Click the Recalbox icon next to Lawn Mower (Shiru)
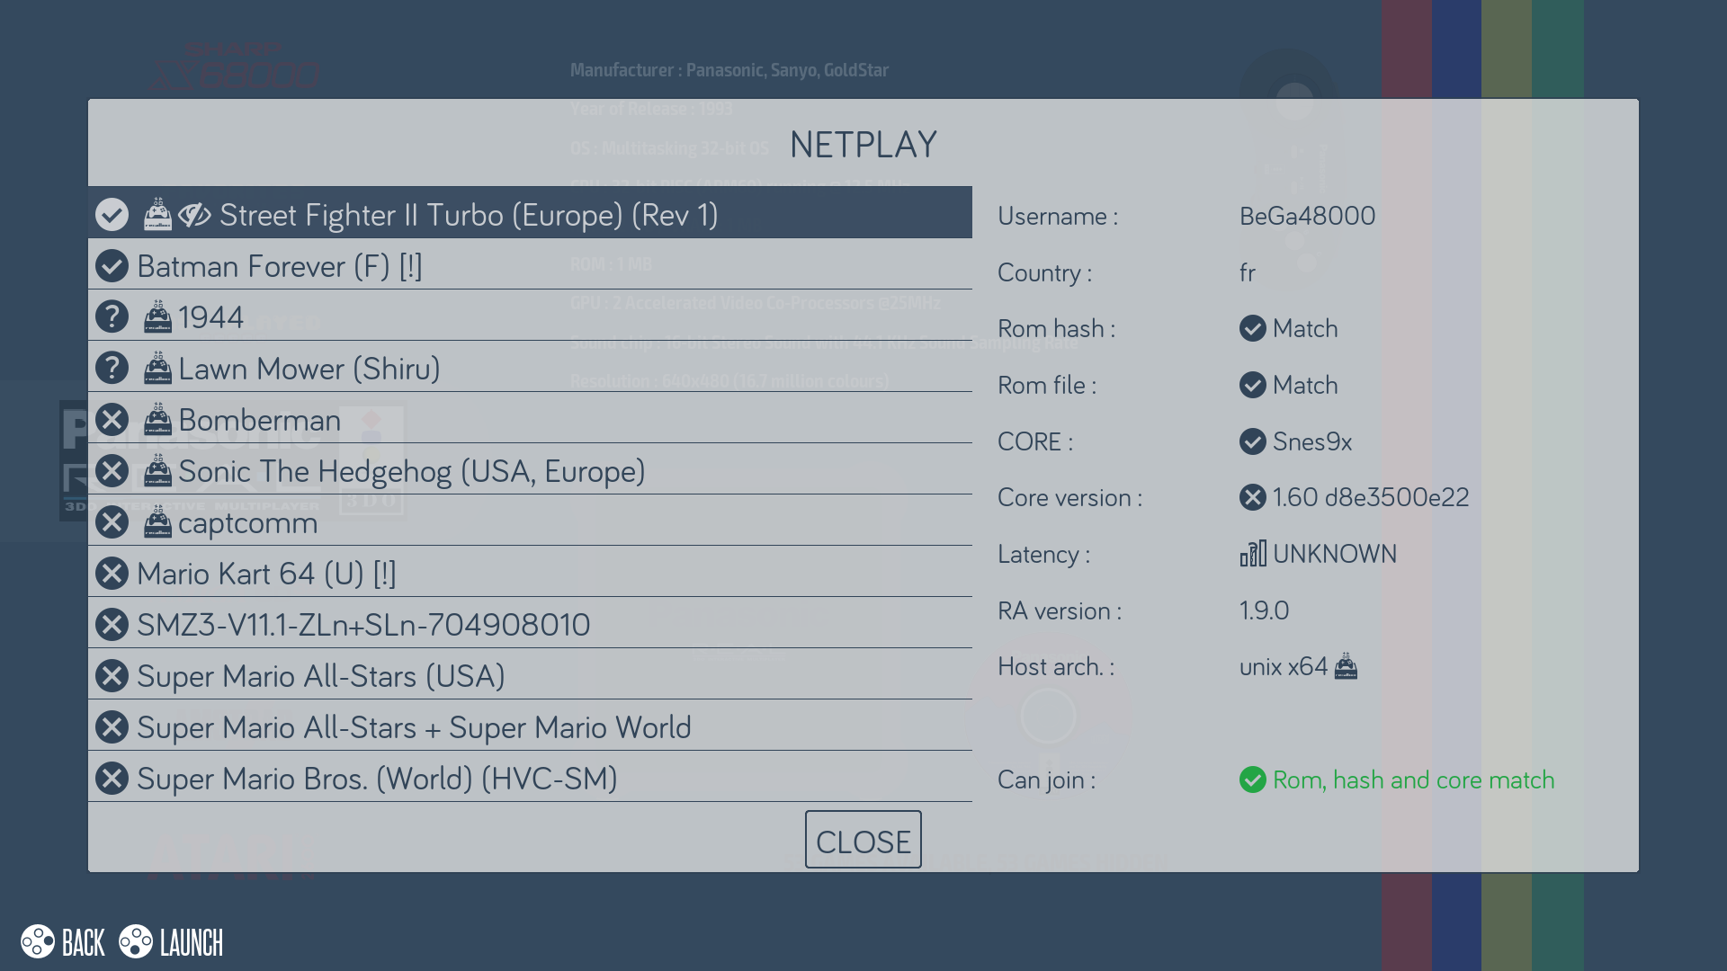The width and height of the screenshot is (1727, 971). click(157, 368)
